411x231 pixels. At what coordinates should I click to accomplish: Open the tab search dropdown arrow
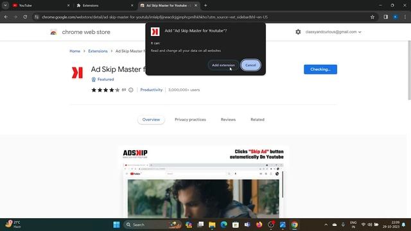coord(5,6)
